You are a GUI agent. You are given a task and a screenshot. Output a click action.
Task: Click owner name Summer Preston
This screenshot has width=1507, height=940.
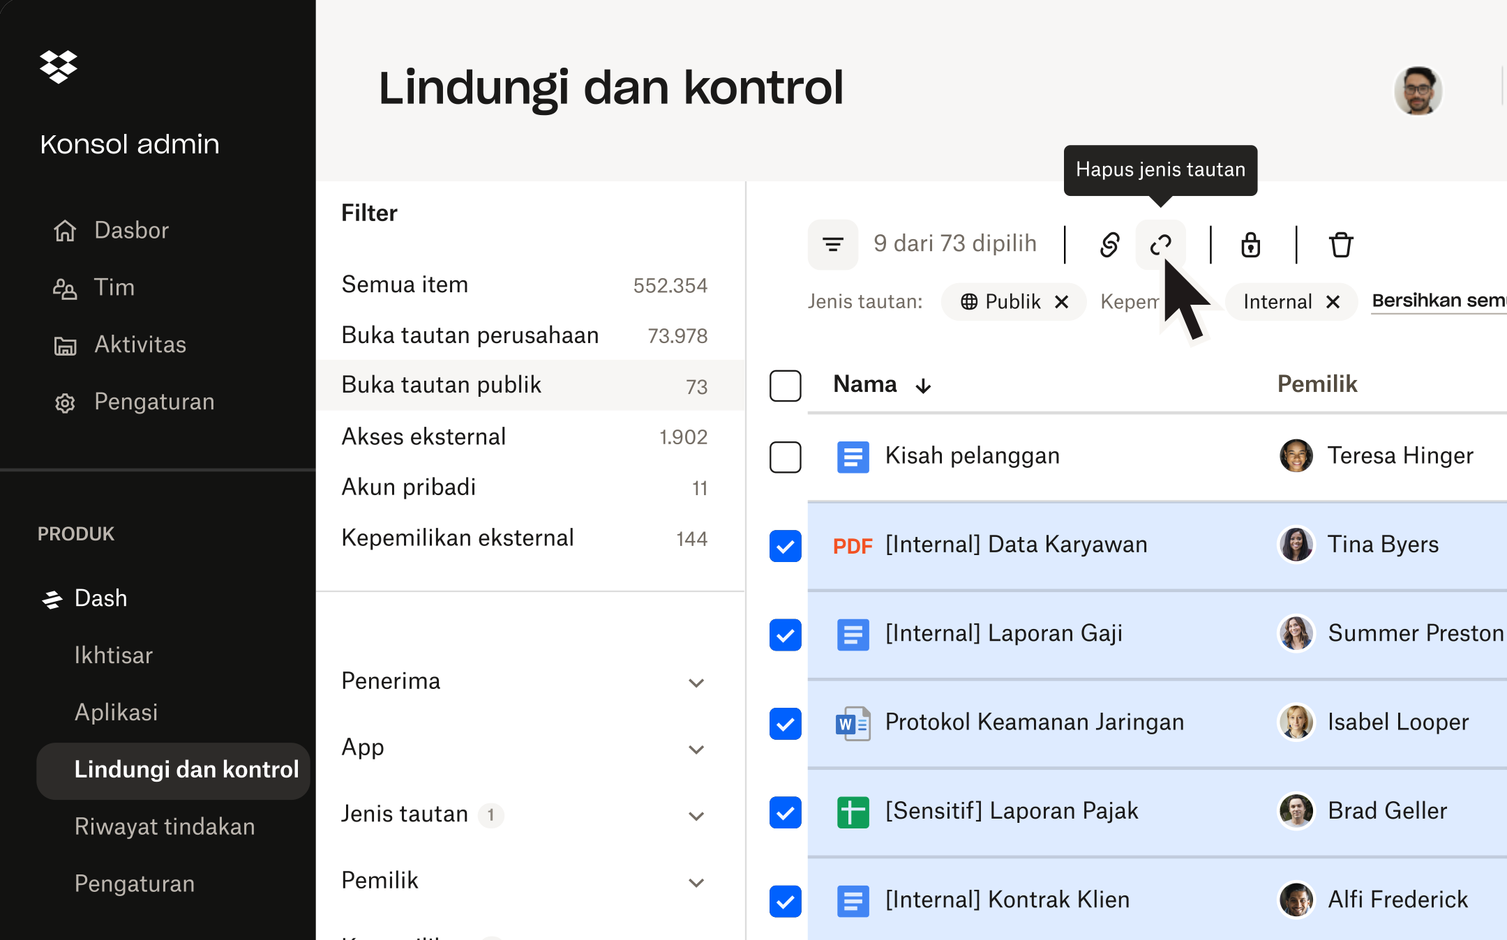point(1416,633)
